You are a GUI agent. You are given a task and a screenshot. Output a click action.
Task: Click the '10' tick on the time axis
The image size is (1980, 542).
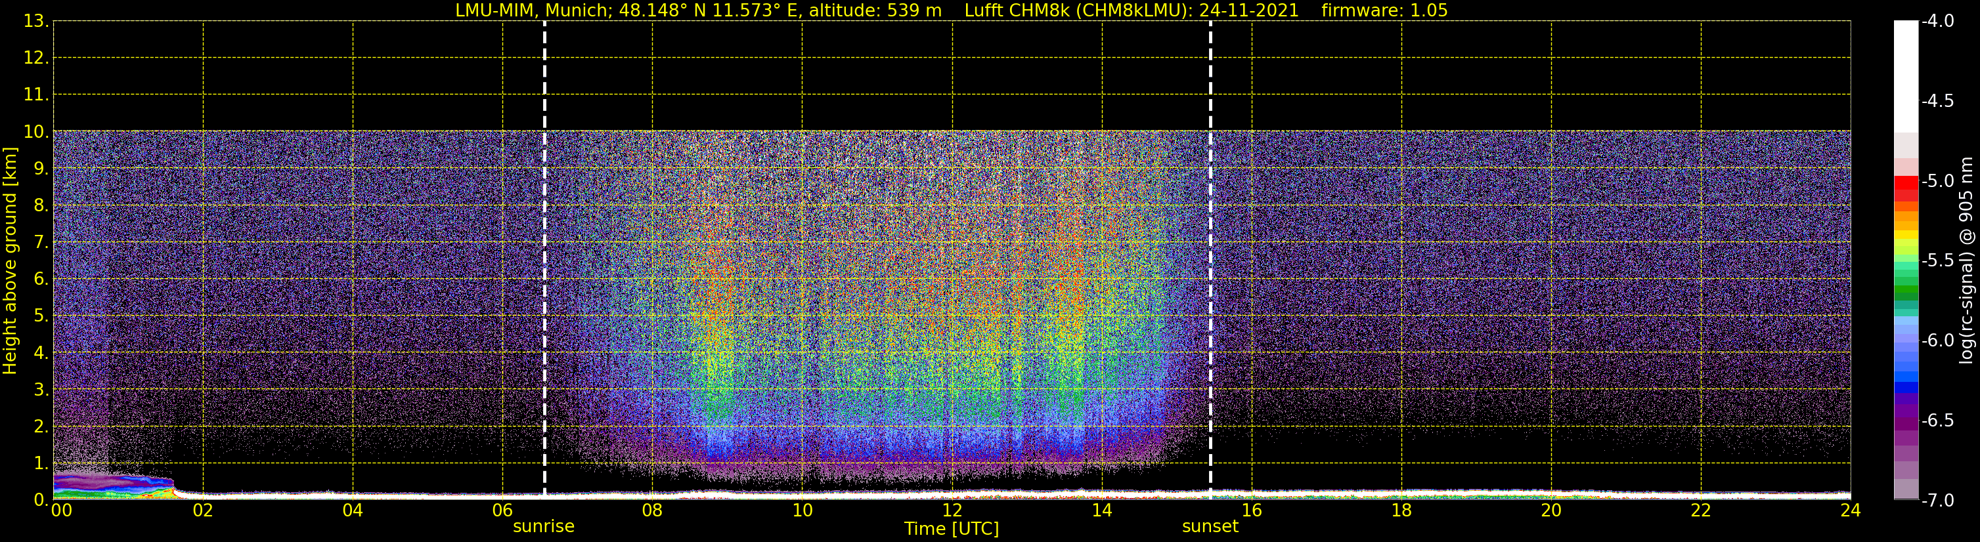(x=803, y=511)
